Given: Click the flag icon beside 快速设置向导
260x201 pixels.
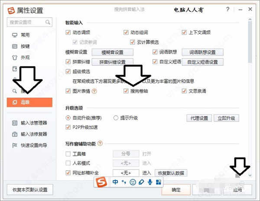Looking at the screenshot, I should point(15,145).
